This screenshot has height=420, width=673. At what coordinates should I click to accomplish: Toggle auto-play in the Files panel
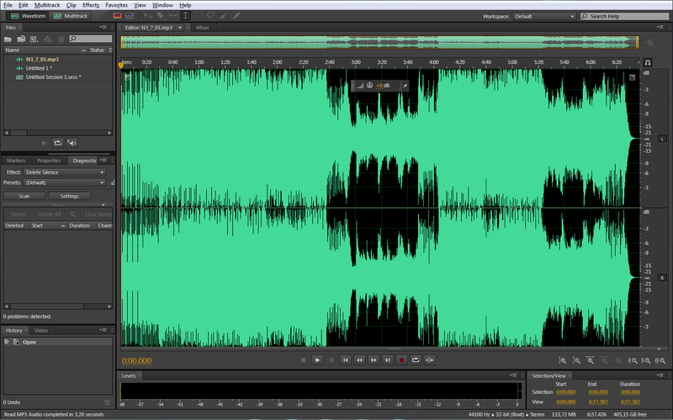[72, 143]
